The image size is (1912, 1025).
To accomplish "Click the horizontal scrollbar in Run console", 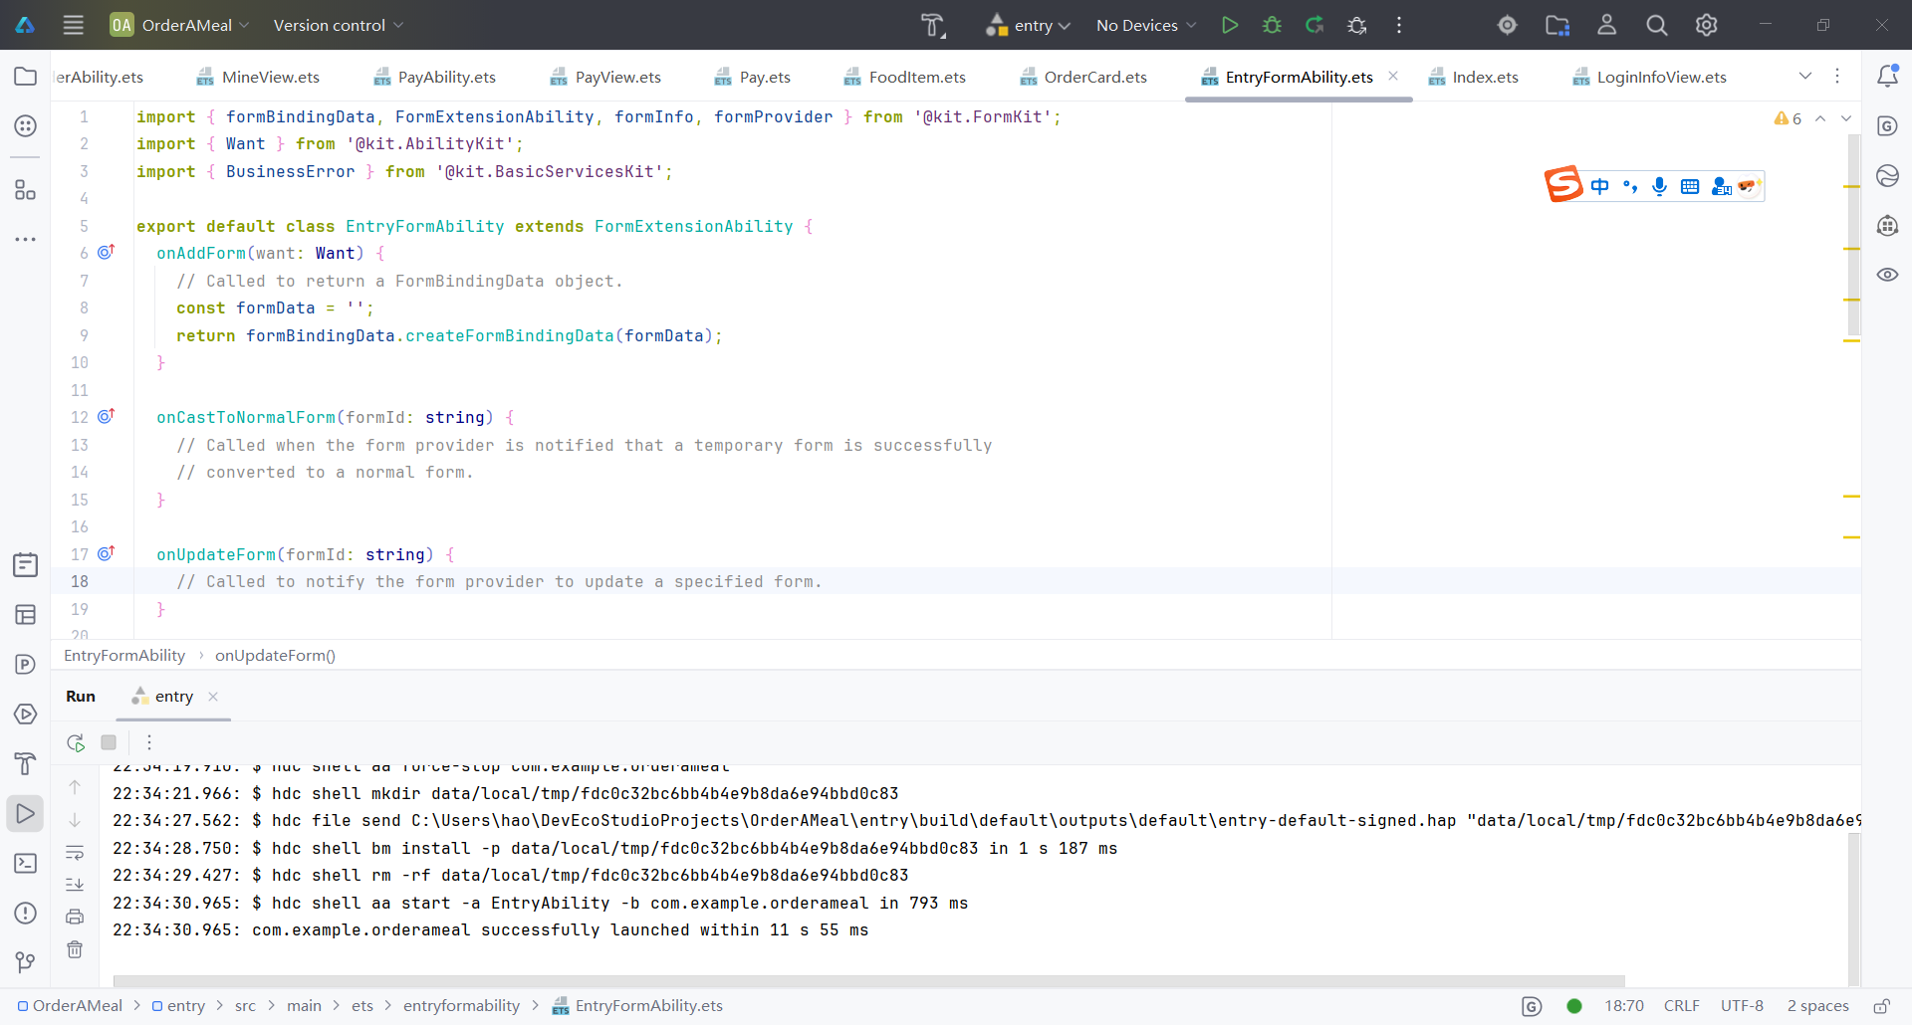I will (x=866, y=980).
